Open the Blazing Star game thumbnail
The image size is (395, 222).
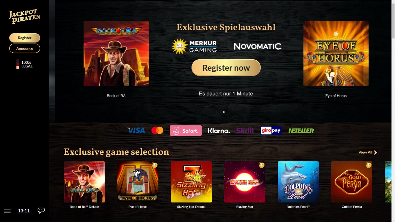245,182
